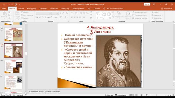The height and width of the screenshot is (98, 175).
Task: Open the Раздел section dropdown
Action: [25, 18]
